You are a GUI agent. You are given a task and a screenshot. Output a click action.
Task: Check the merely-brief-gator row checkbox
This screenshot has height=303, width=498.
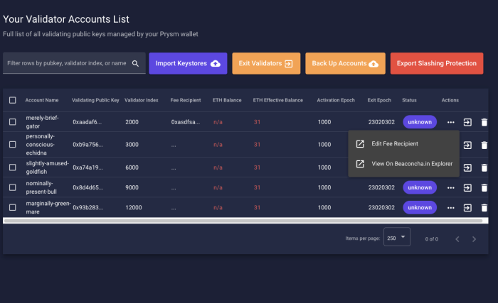click(x=13, y=122)
